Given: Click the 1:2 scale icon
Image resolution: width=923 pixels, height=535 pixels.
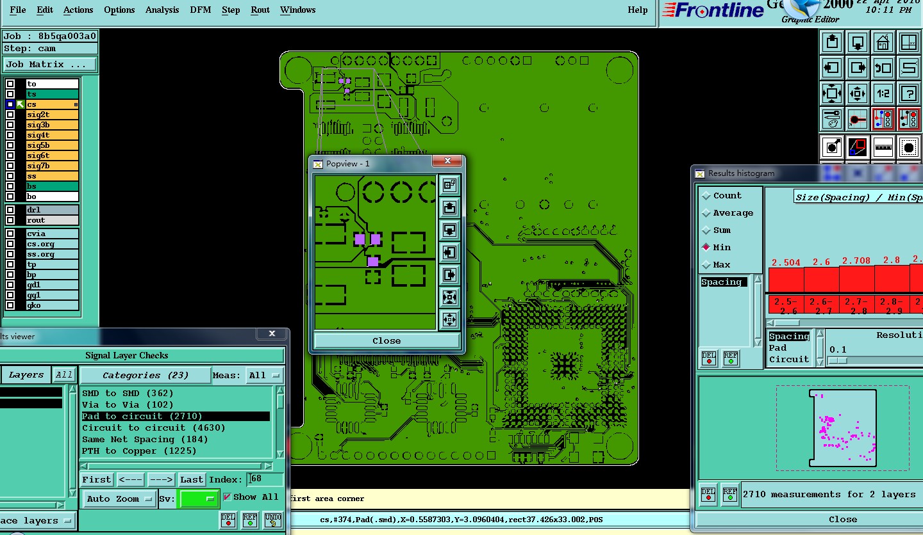Looking at the screenshot, I should [x=883, y=93].
